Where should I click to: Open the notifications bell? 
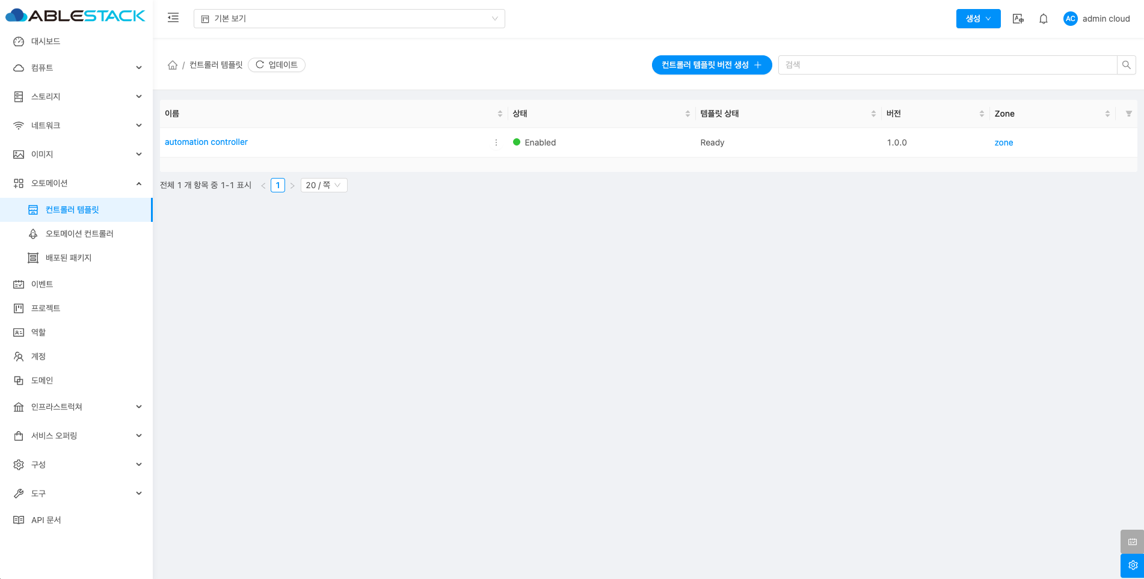pyautogui.click(x=1044, y=19)
